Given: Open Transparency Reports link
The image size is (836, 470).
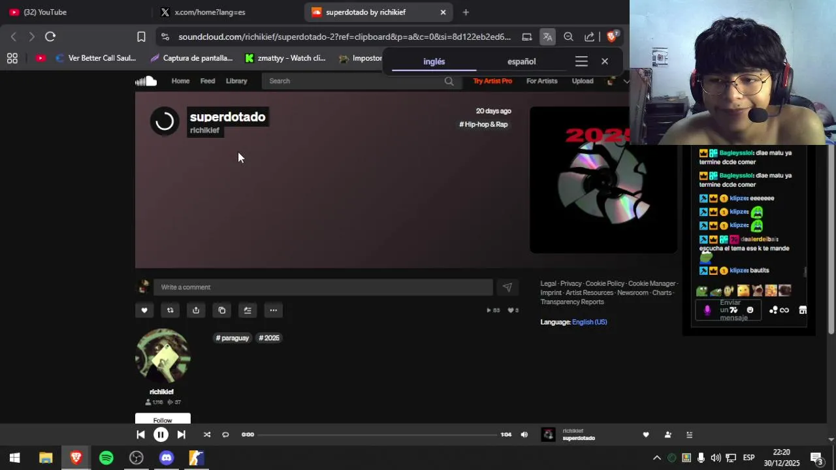Looking at the screenshot, I should (572, 302).
